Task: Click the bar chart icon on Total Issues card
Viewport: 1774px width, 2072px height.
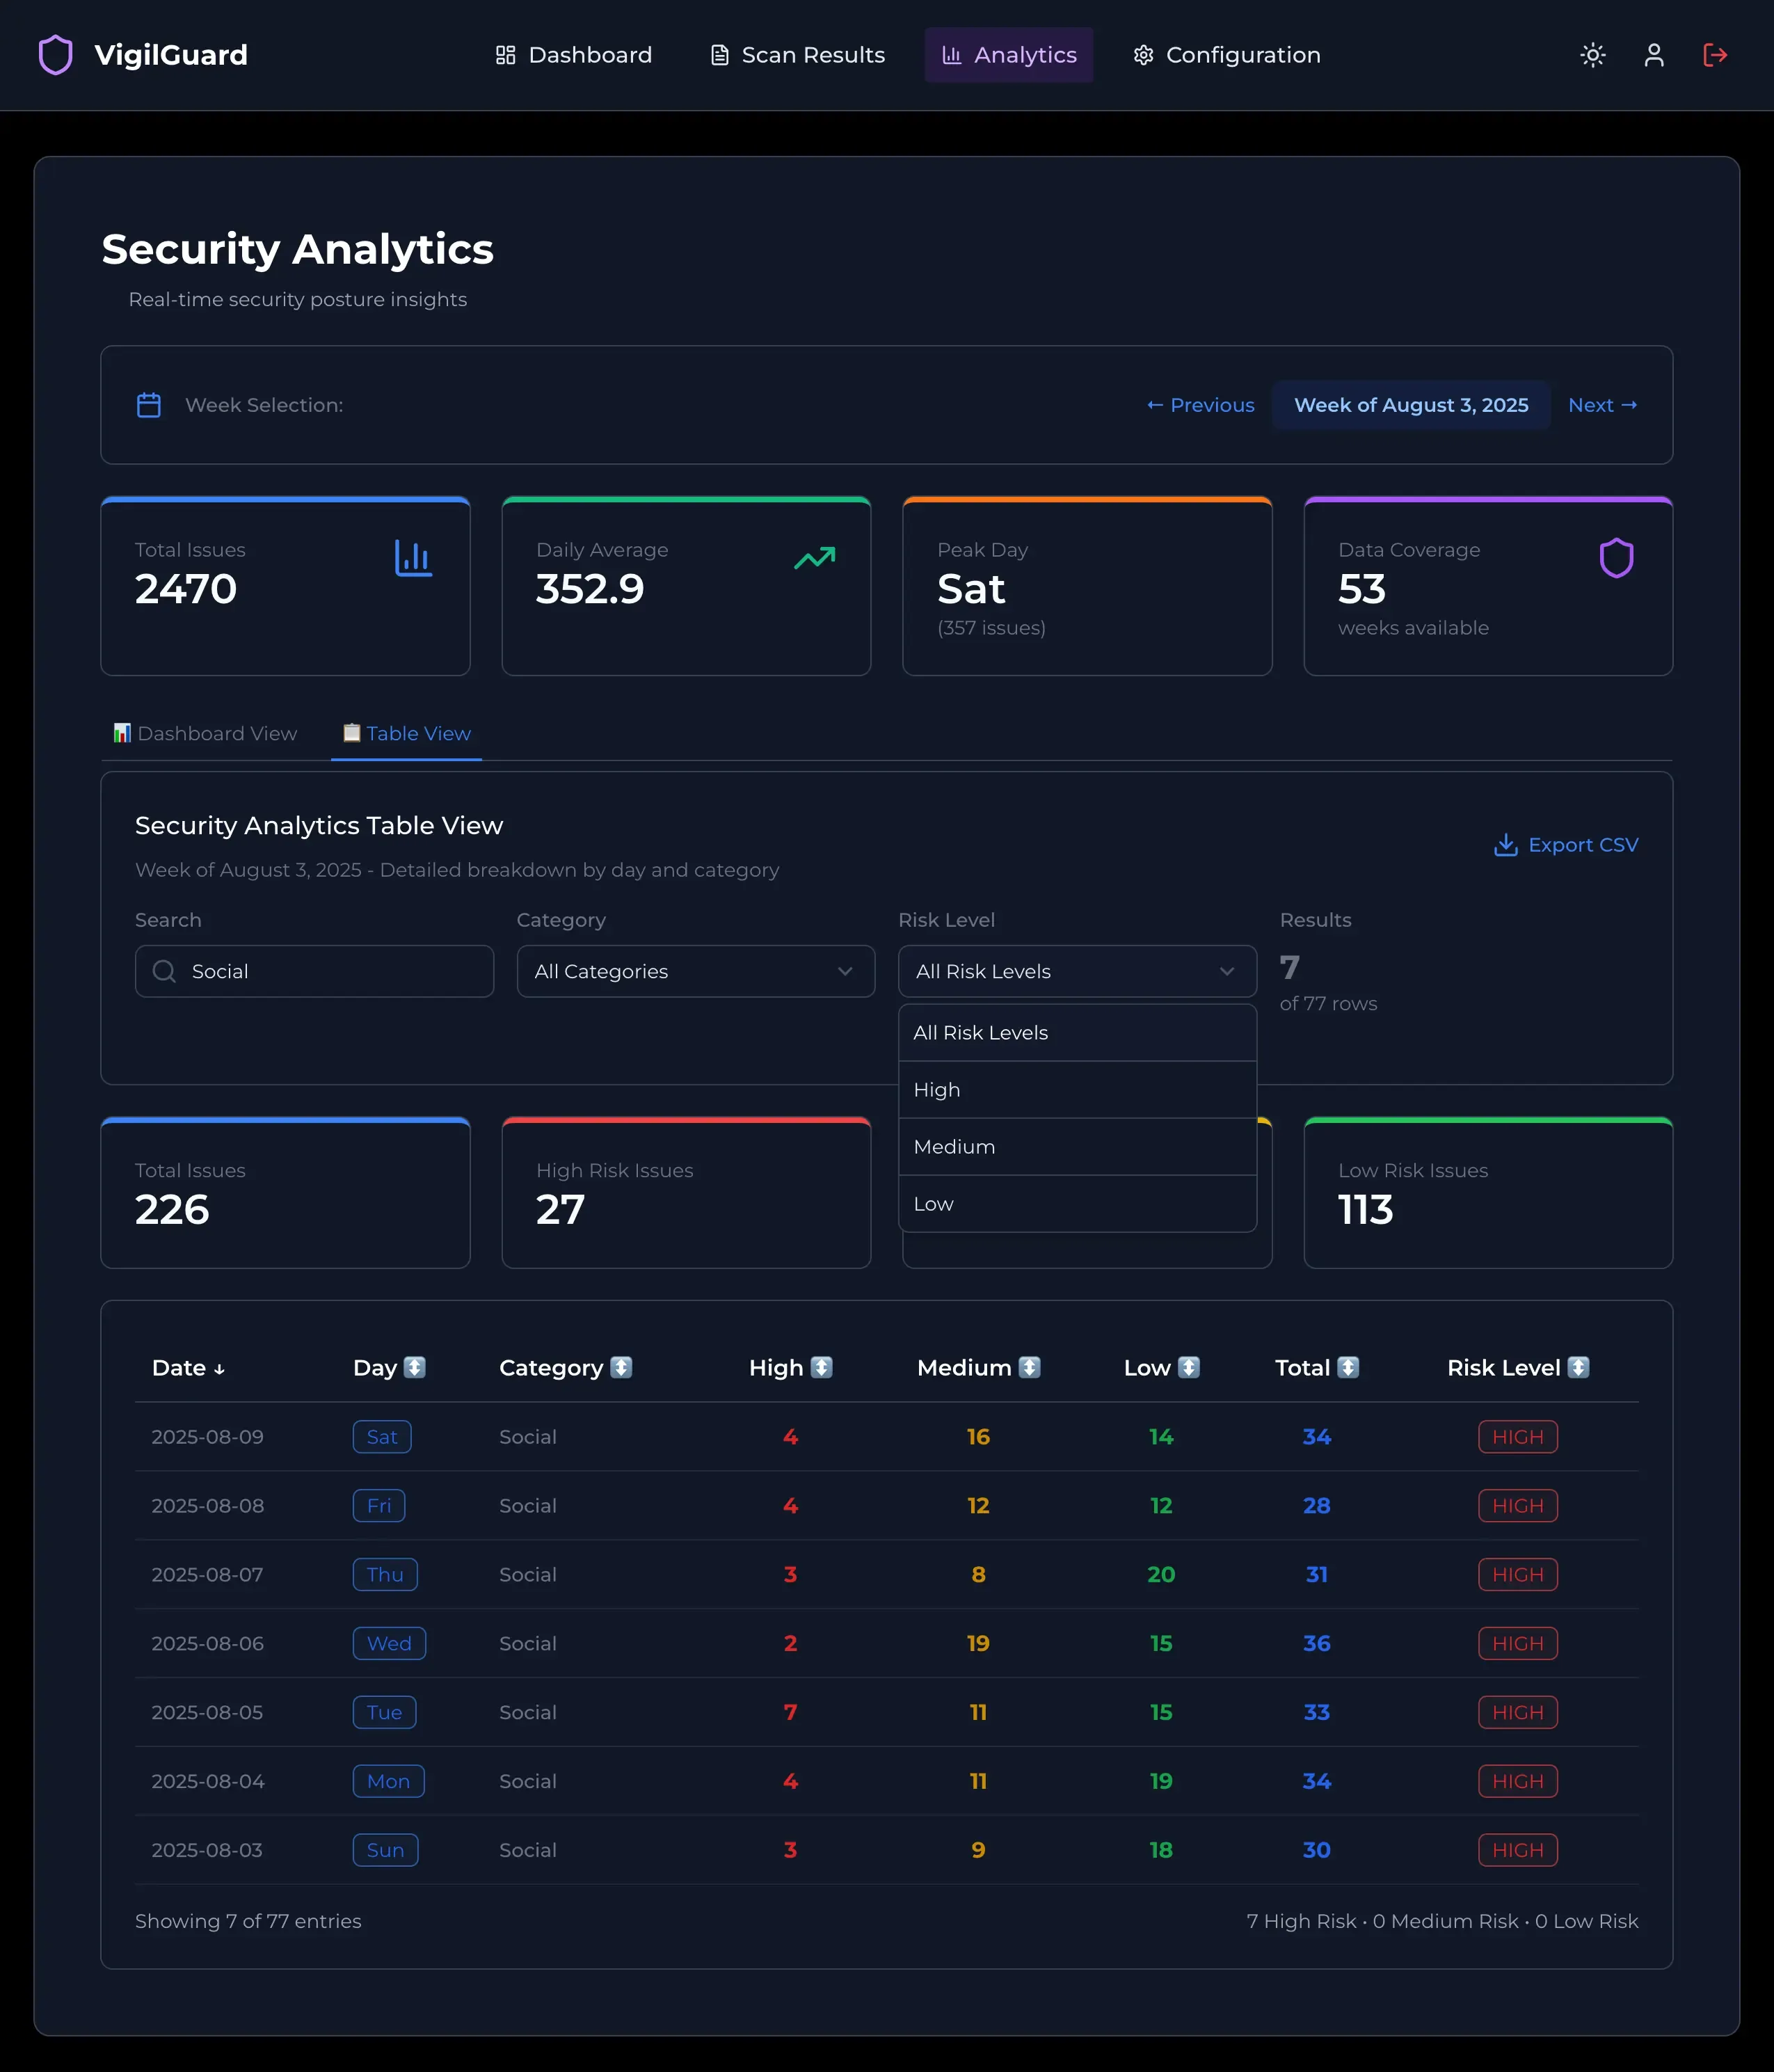Action: (413, 559)
